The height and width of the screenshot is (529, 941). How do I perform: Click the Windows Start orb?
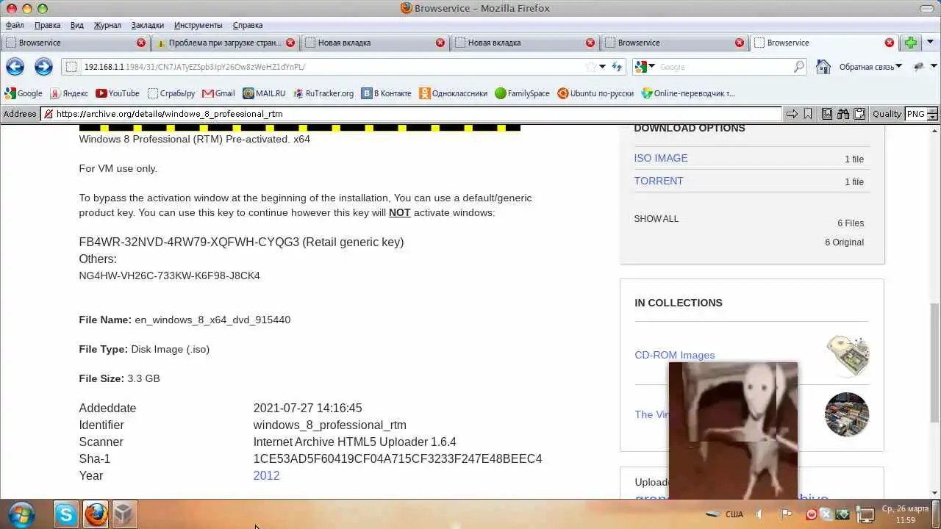click(x=20, y=514)
